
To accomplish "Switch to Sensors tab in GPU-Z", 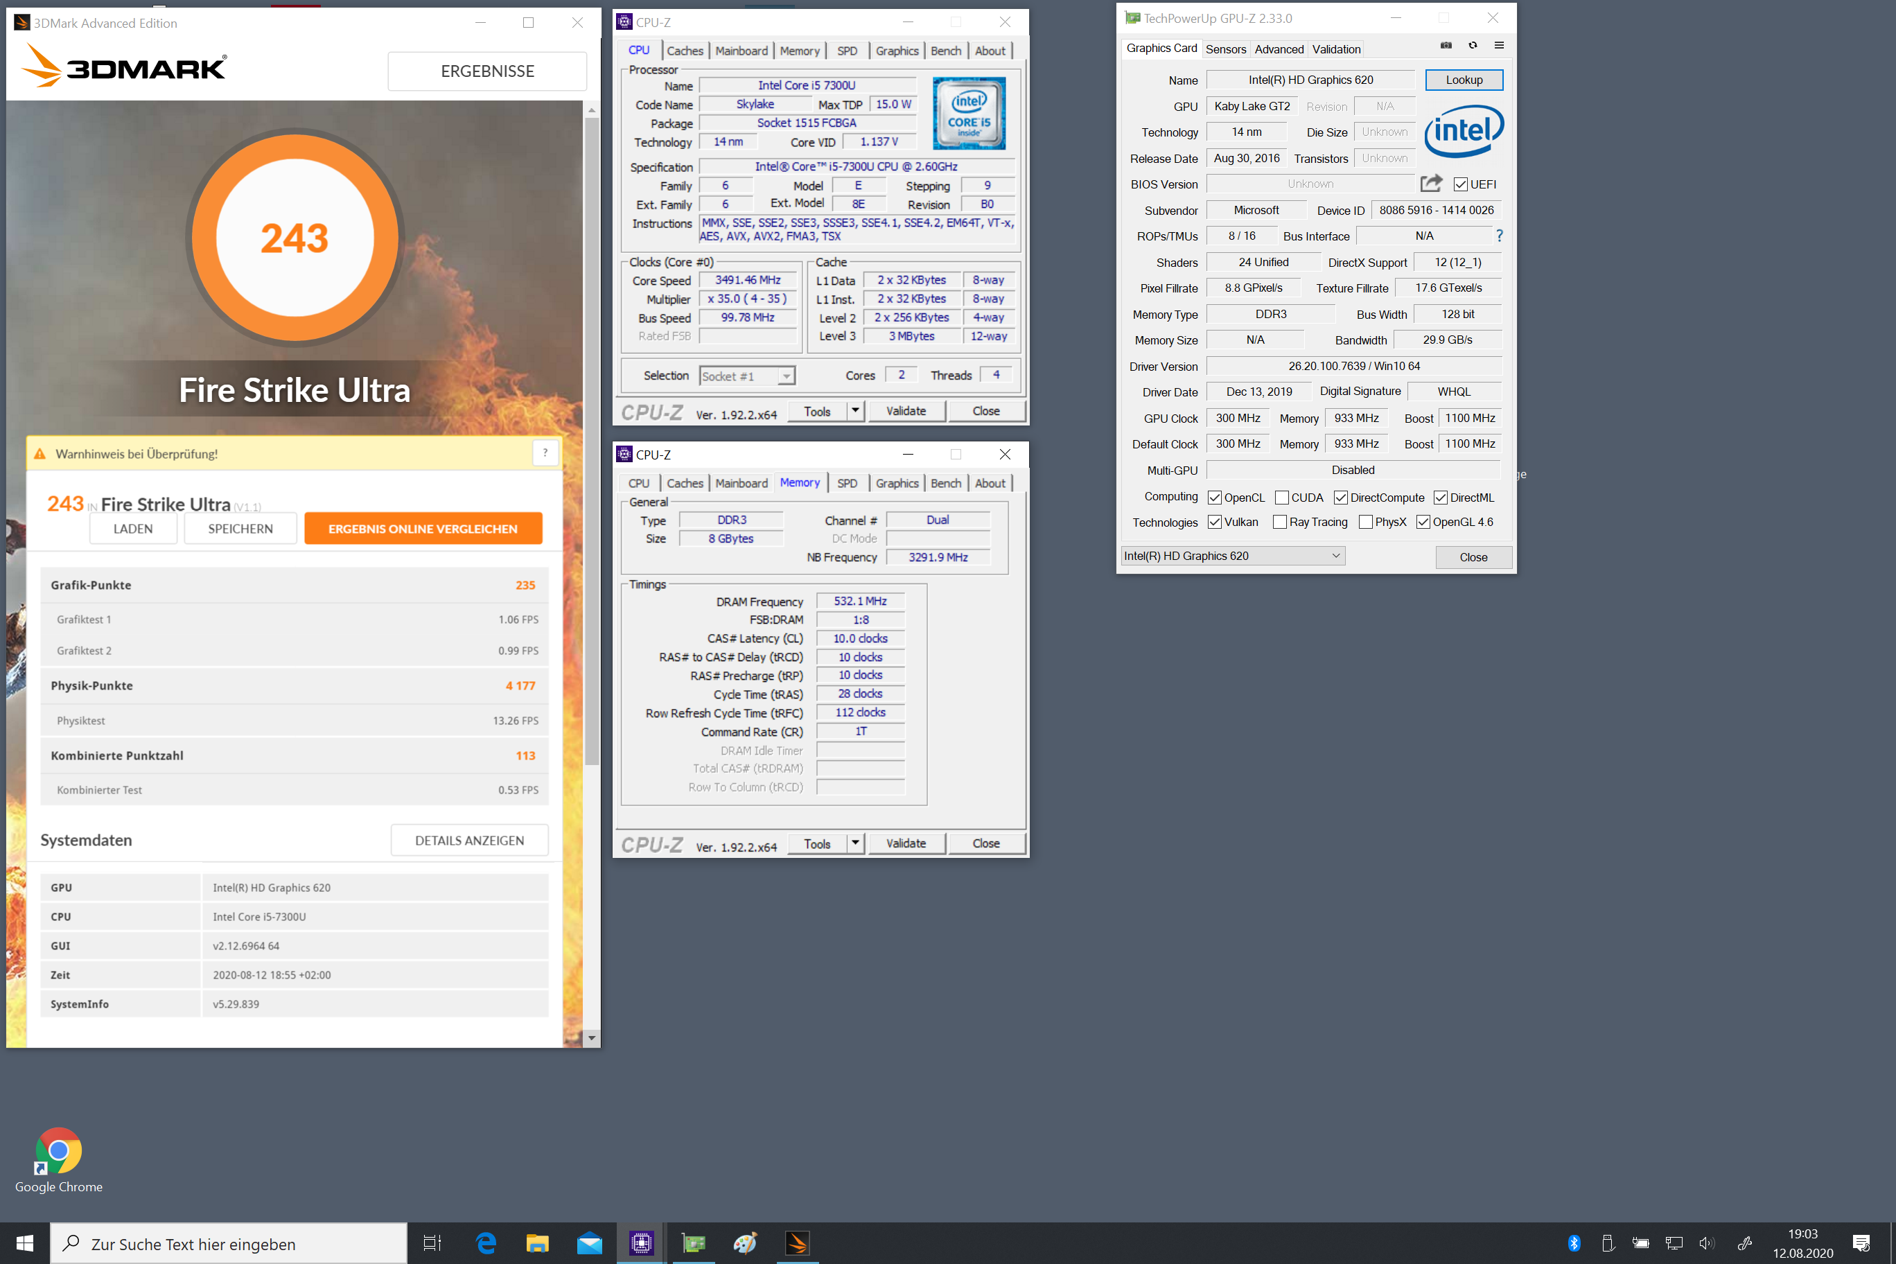I will (1225, 49).
